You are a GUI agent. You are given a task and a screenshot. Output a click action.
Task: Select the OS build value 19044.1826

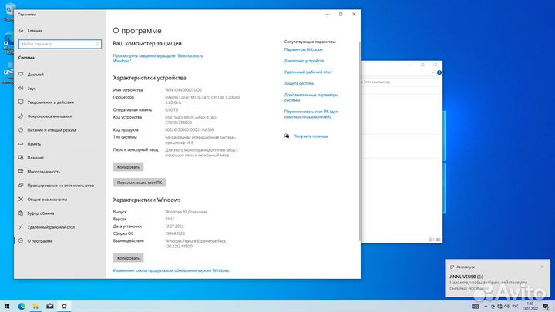coord(175,233)
